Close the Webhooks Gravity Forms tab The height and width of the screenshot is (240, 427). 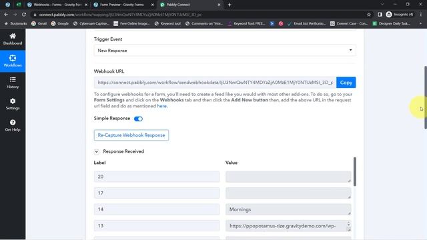click(86, 5)
